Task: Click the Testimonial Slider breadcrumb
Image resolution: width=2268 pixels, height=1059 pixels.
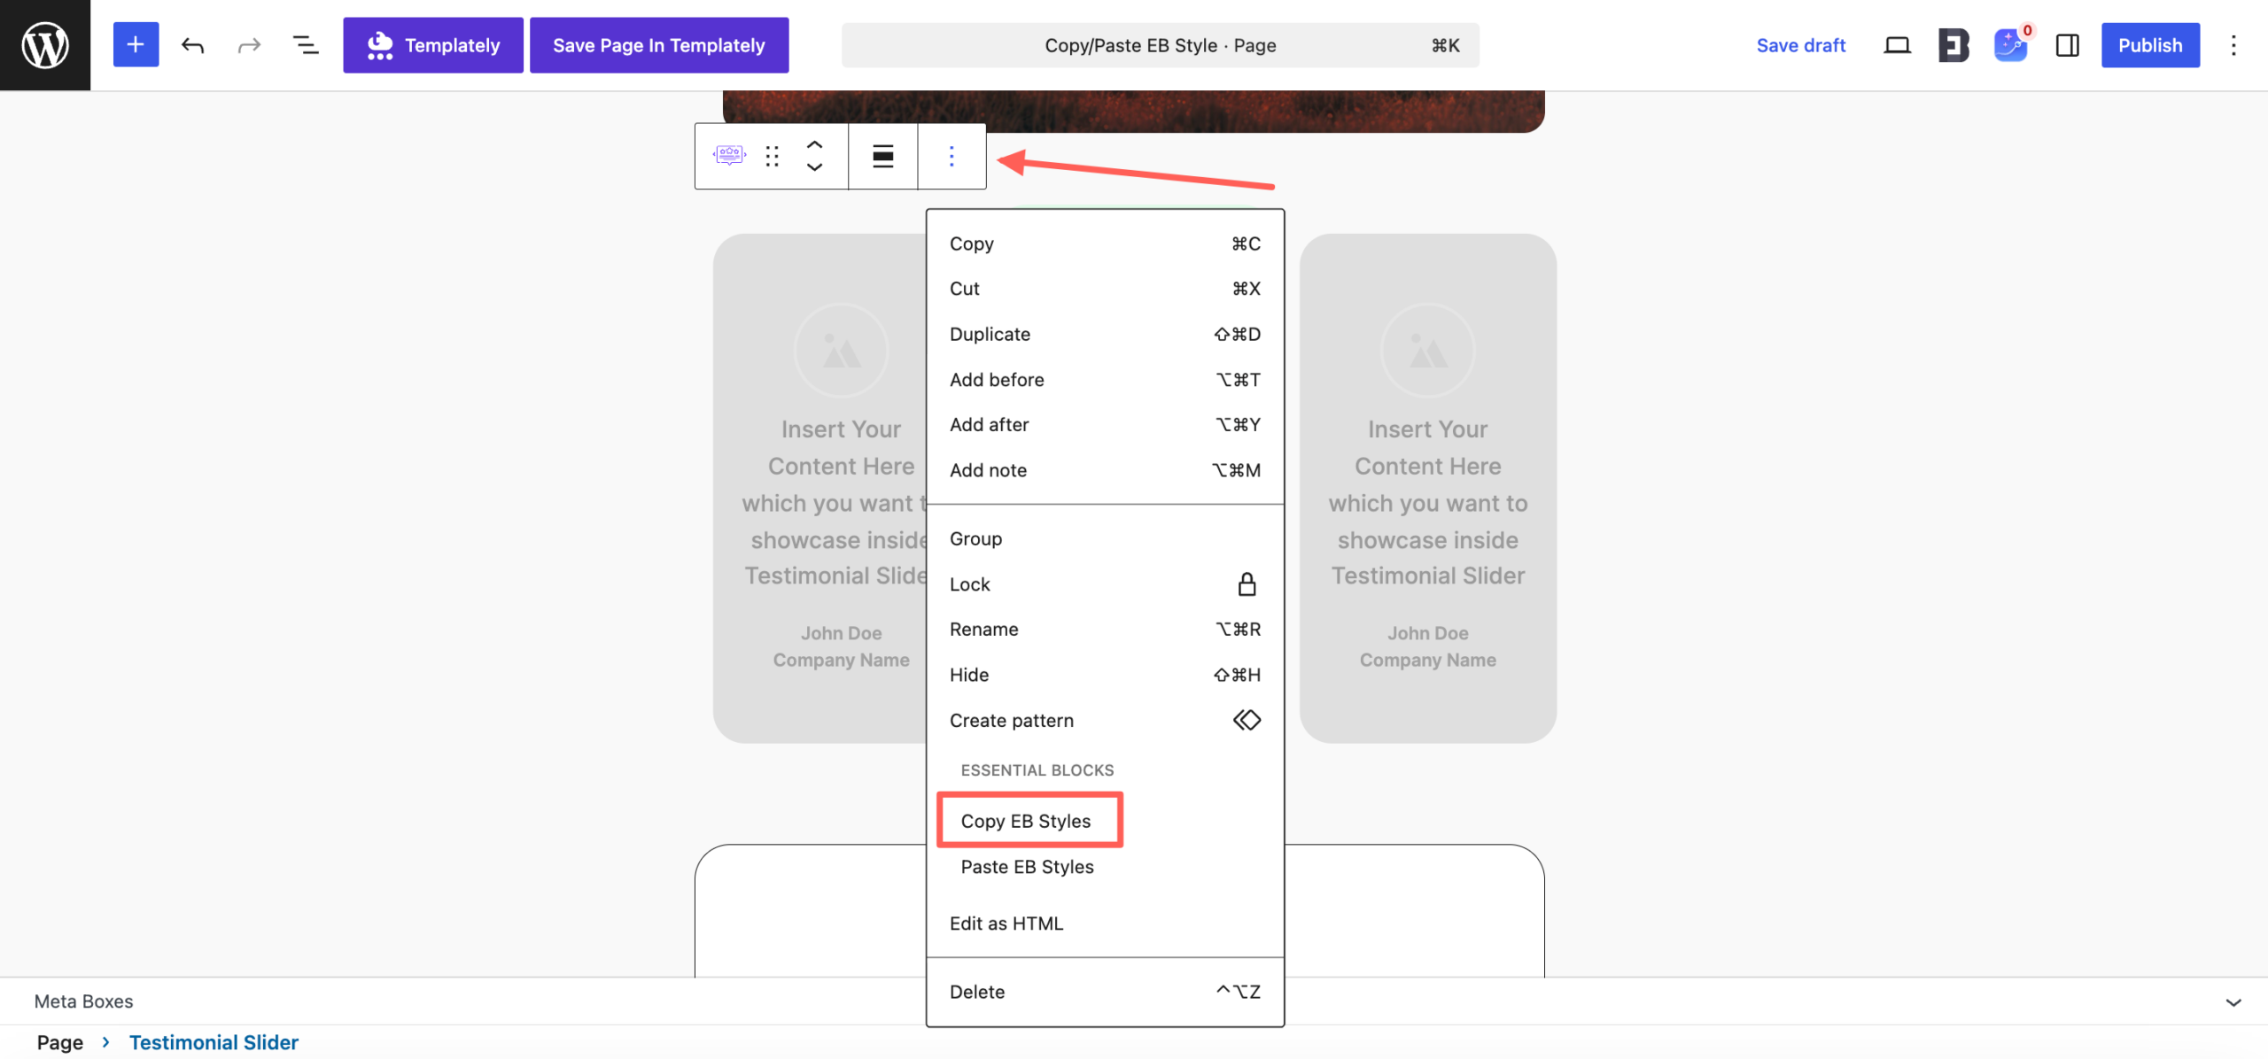Action: 214,1042
